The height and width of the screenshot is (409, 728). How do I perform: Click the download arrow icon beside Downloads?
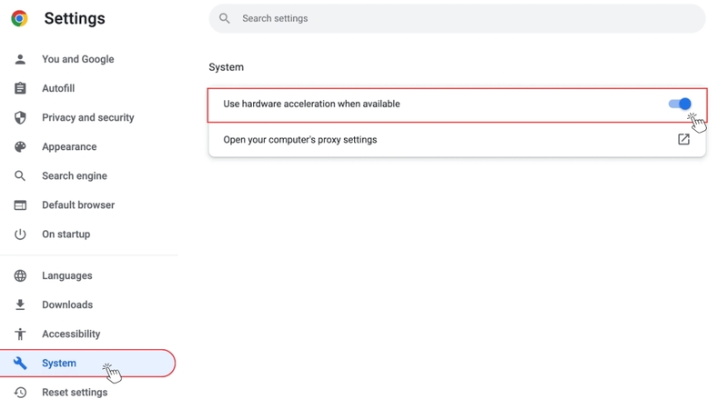pos(20,304)
